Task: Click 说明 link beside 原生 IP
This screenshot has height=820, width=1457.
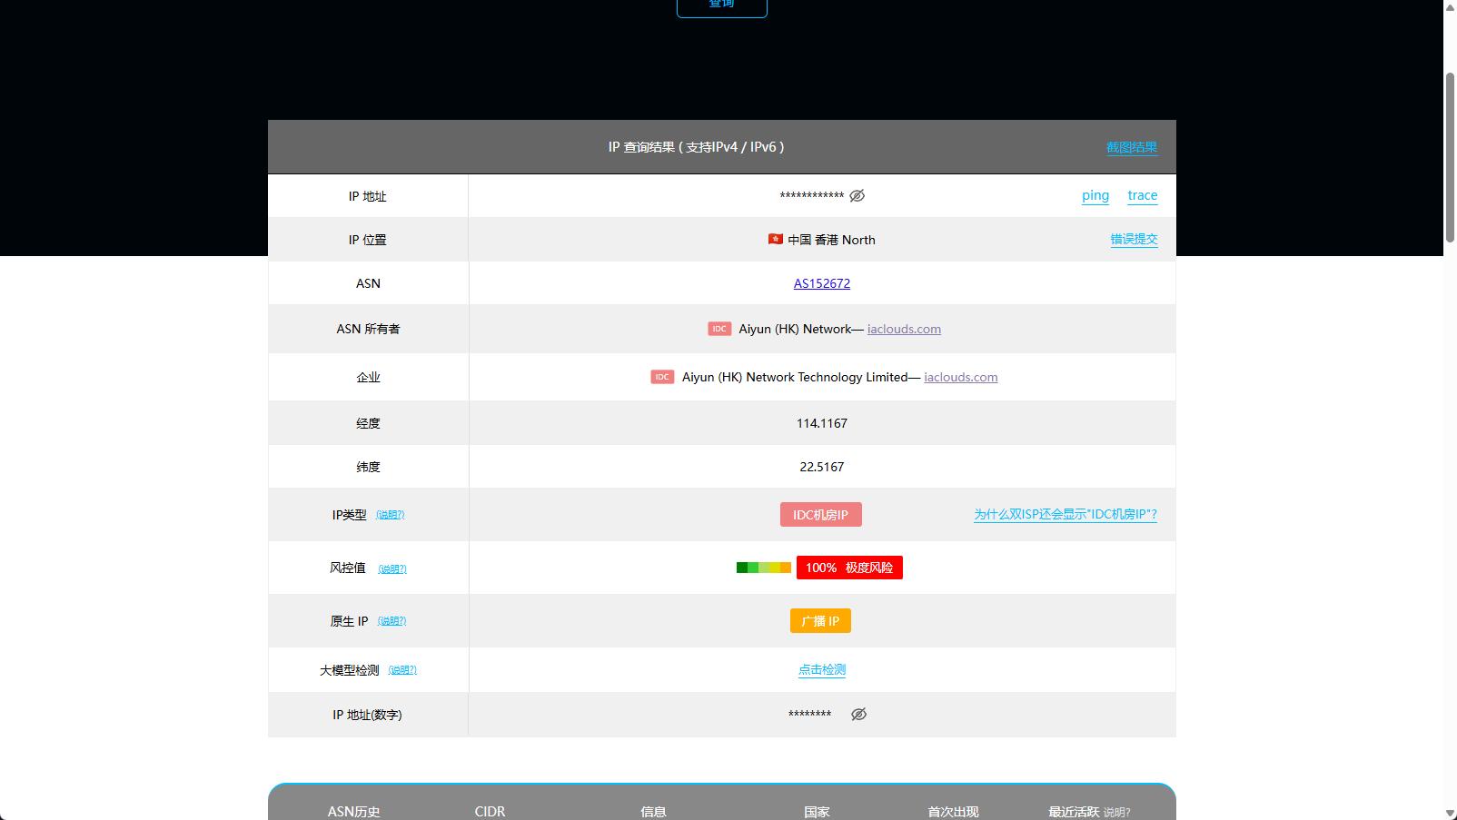Action: 392,621
